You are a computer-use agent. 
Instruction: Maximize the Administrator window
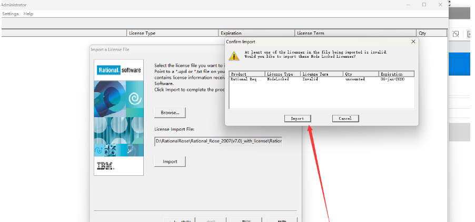coord(424,5)
